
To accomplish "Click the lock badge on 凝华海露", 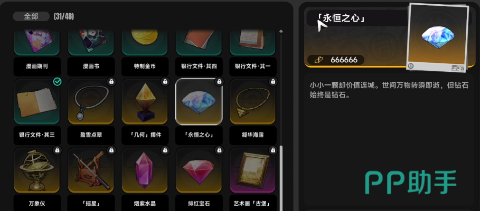I will pos(273,82).
